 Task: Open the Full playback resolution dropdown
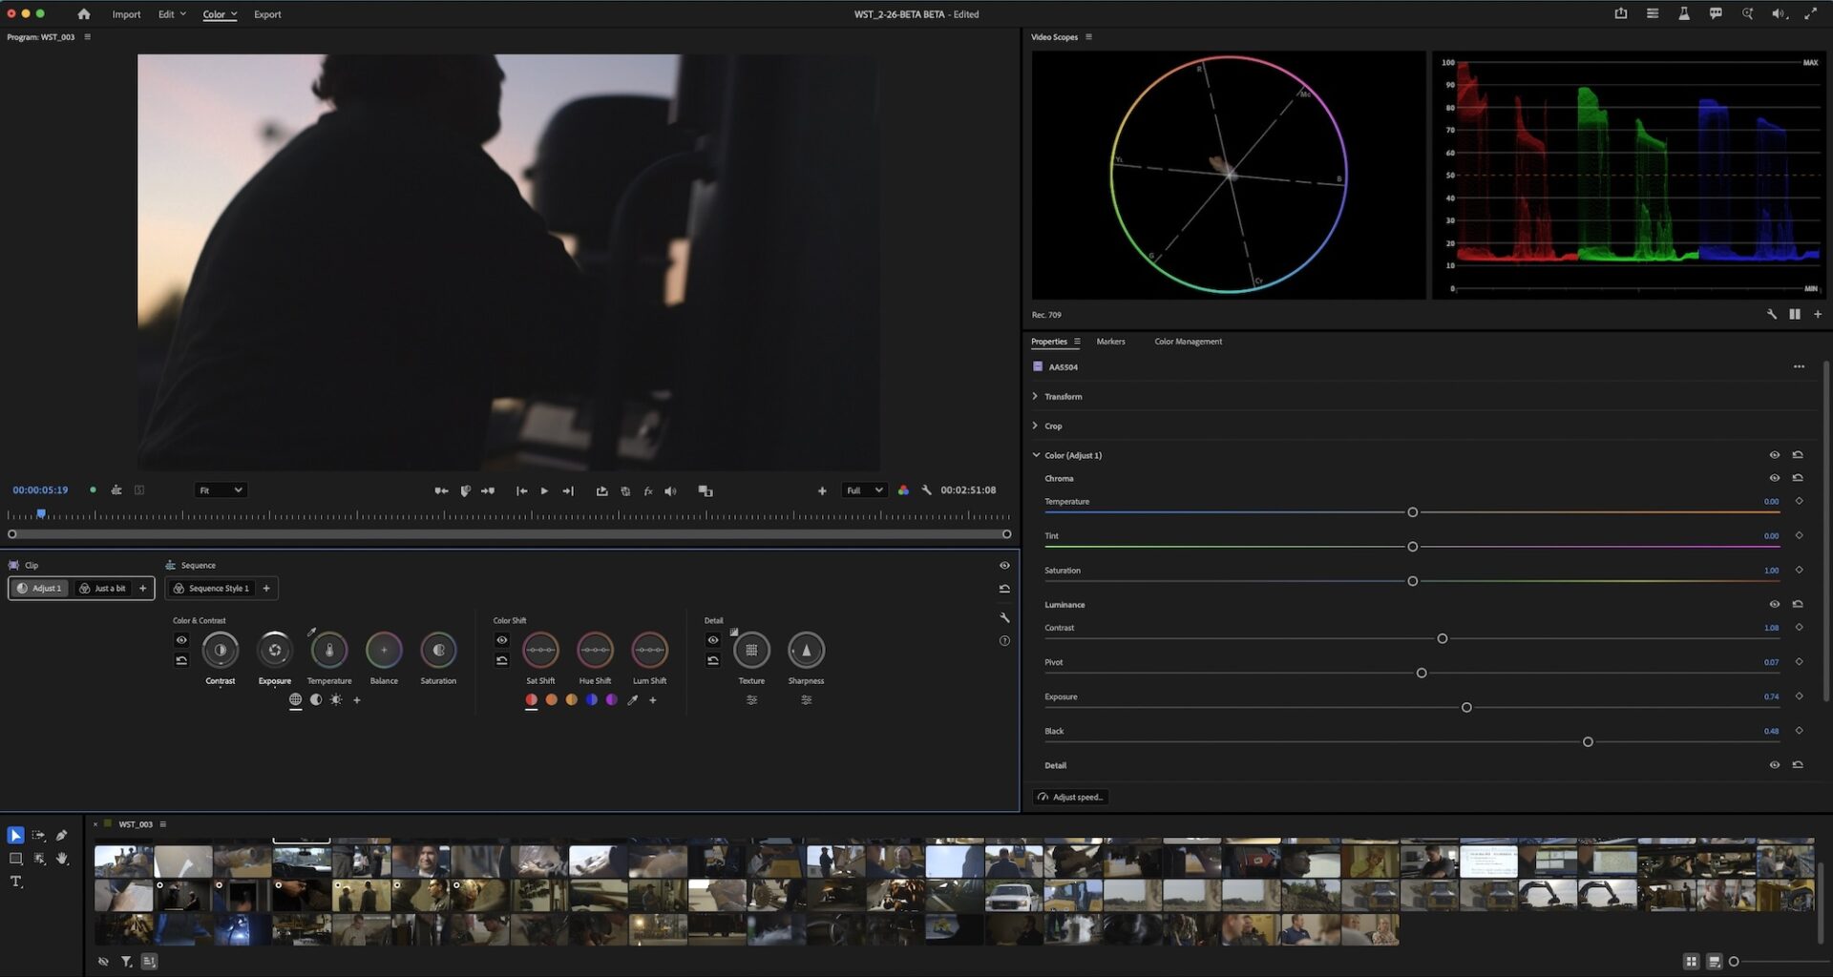pyautogui.click(x=862, y=489)
